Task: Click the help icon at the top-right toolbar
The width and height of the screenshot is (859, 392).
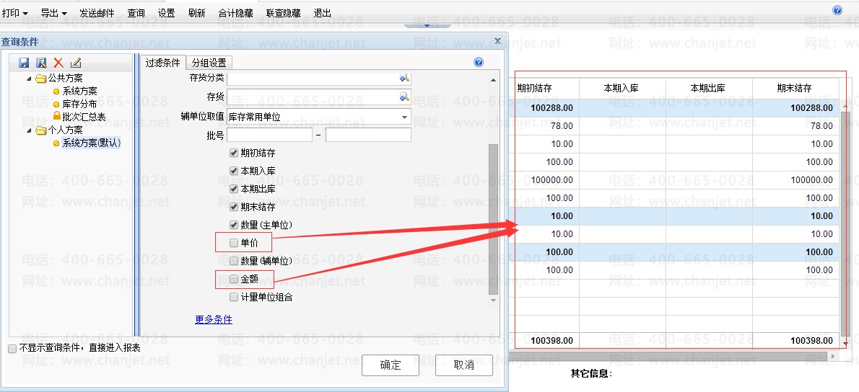Action: point(837,10)
